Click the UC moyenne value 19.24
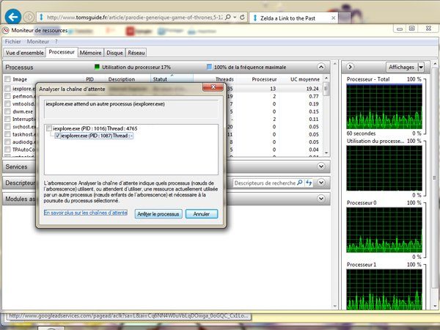 pos(312,89)
